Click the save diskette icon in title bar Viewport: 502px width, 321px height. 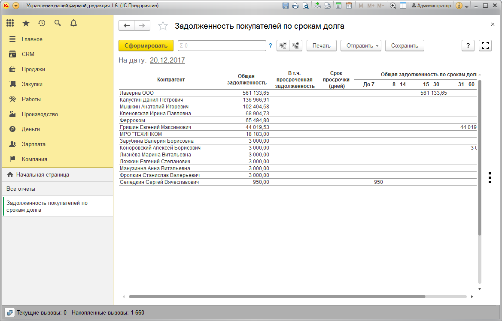pyautogui.click(x=286, y=6)
